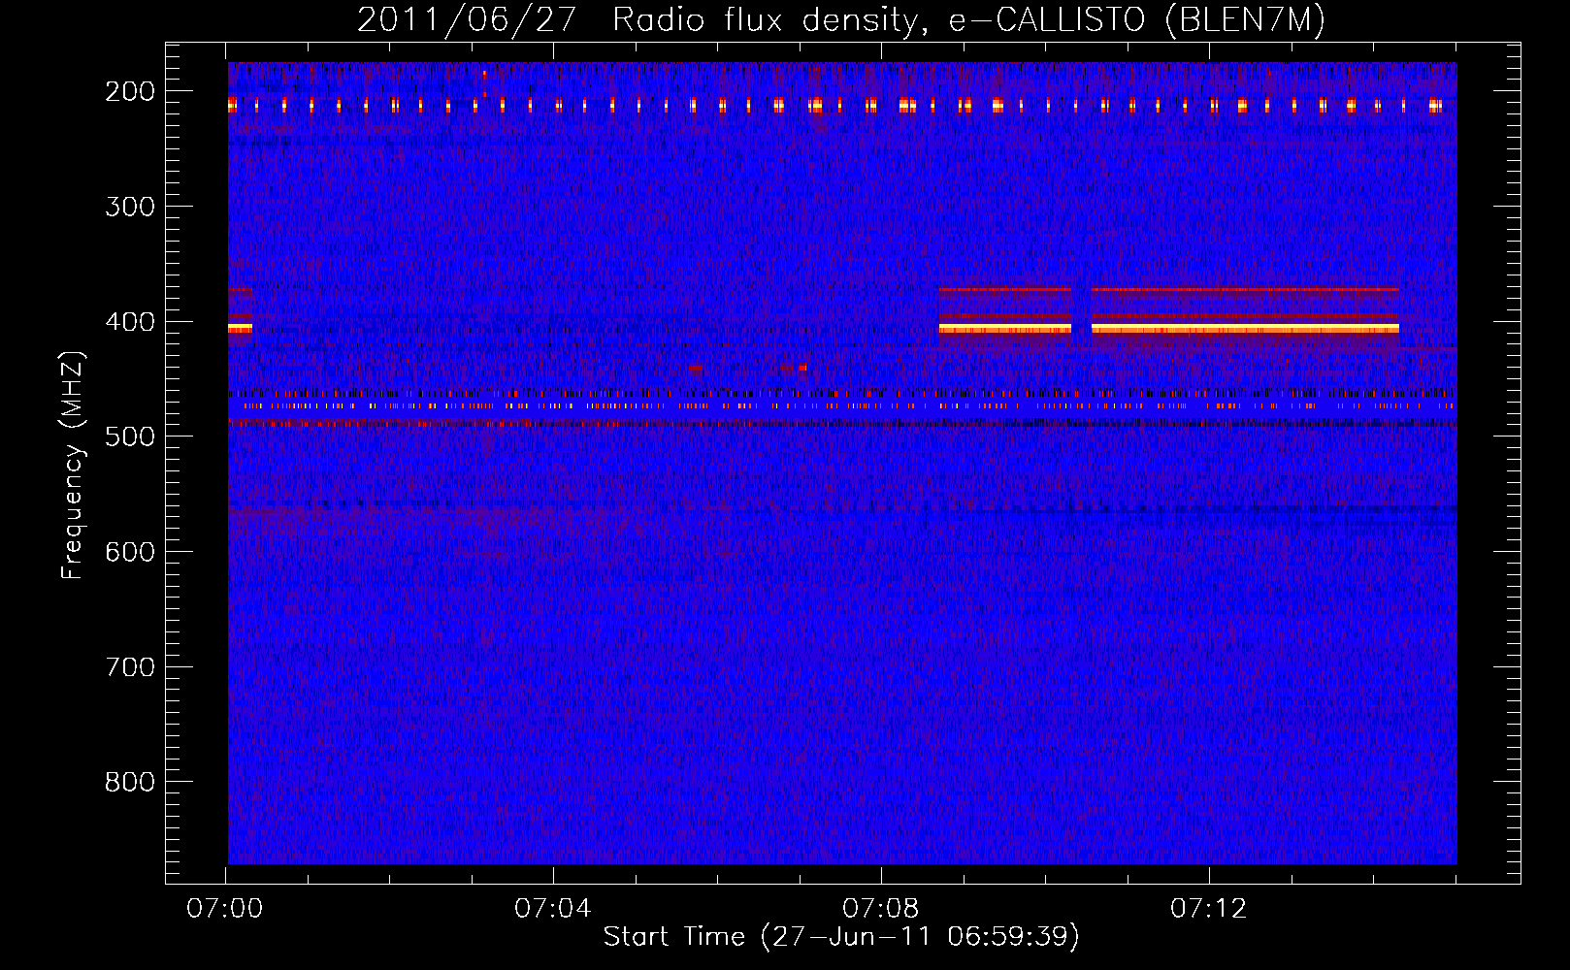Click the 07:00 time tick label
1570x970 pixels.
pyautogui.click(x=225, y=909)
